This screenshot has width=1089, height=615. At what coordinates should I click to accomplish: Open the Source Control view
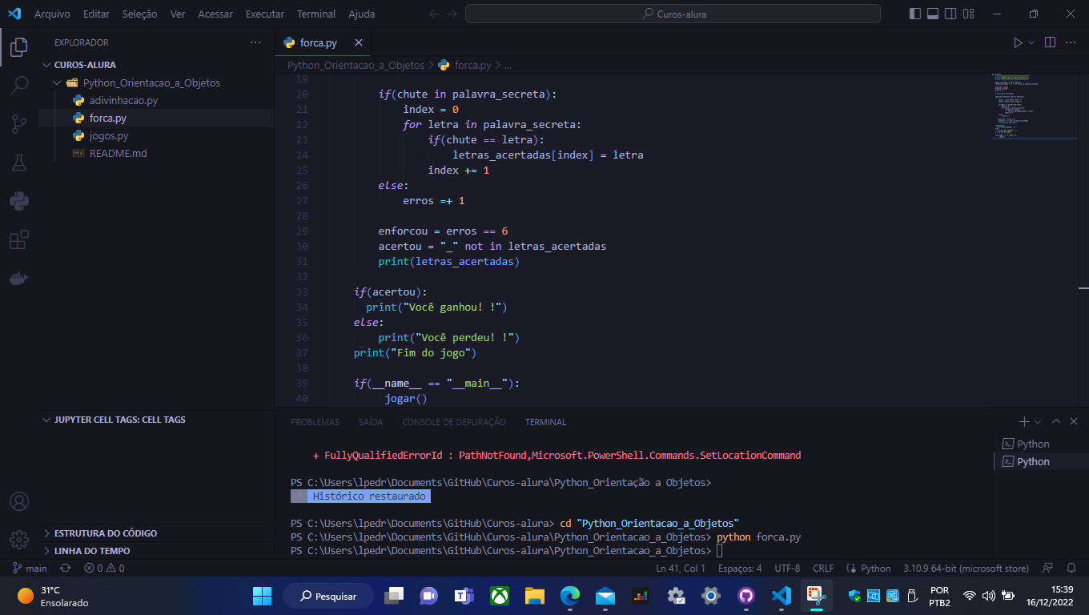19,123
